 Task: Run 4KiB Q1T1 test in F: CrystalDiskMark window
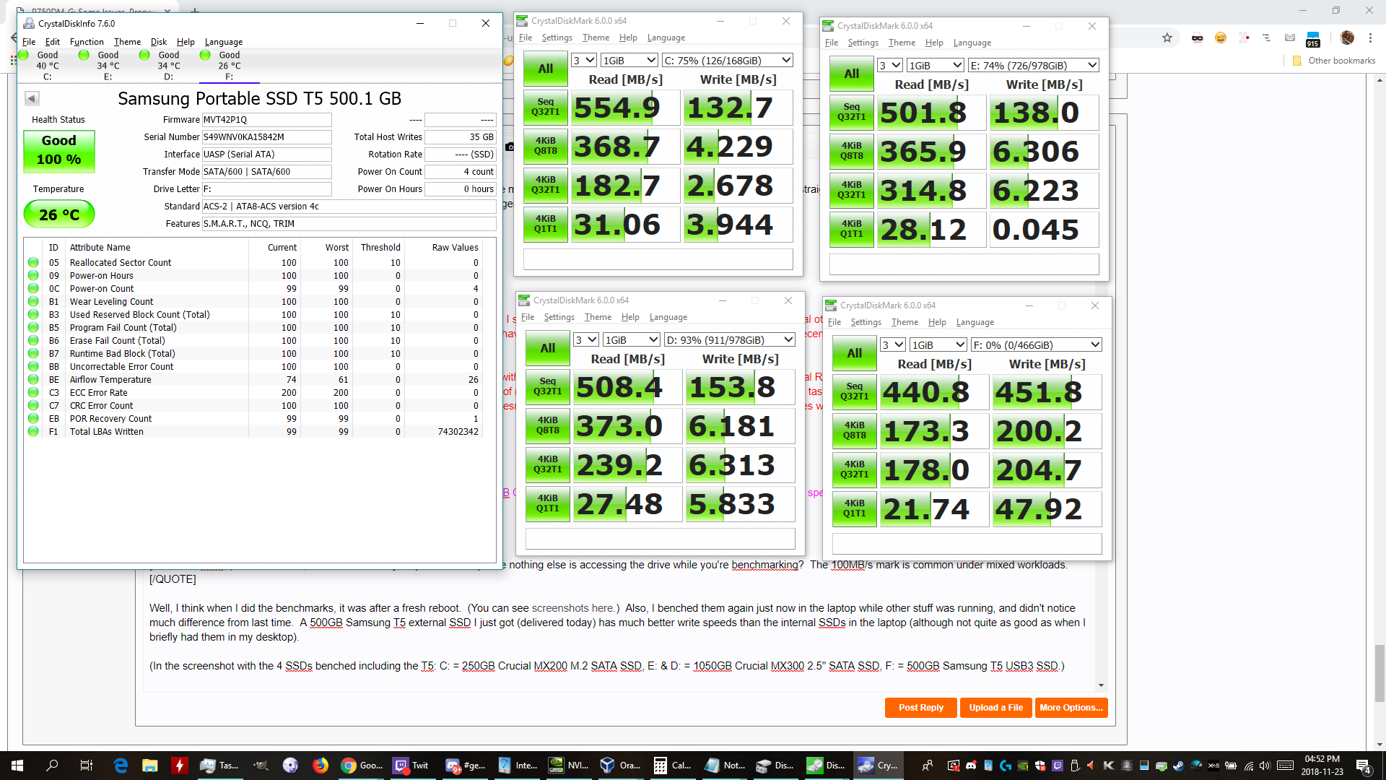[x=854, y=508]
